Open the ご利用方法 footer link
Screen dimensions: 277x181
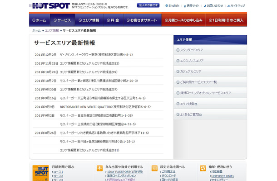tap(168, 171)
